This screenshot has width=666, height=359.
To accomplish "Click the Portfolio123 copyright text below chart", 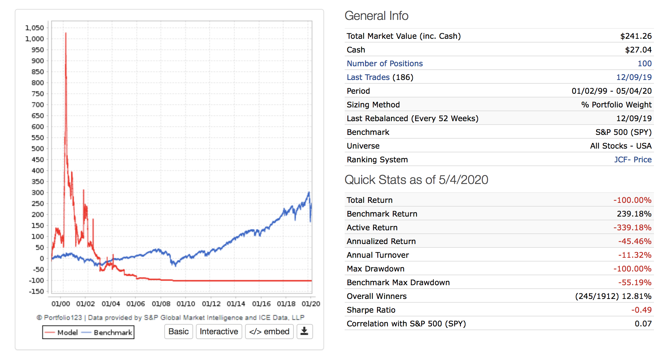I will pos(170,317).
